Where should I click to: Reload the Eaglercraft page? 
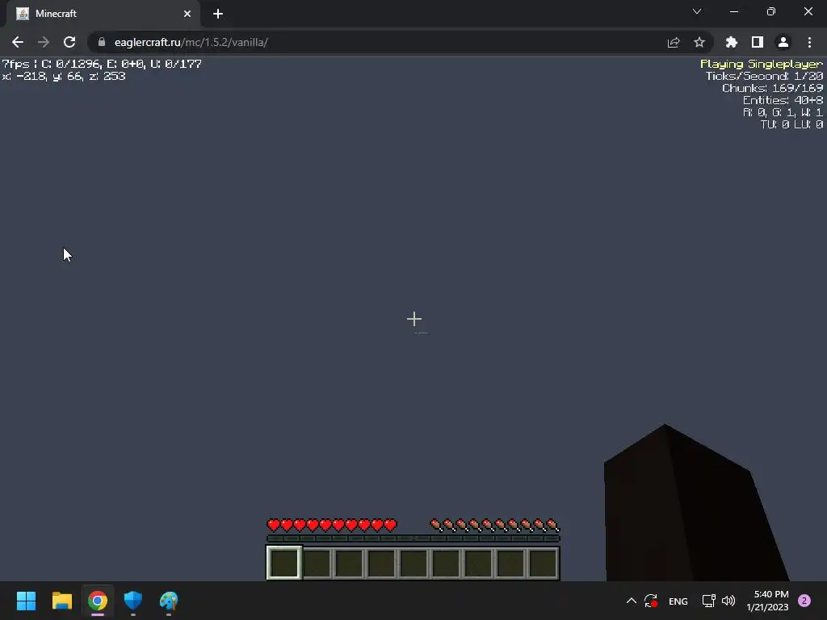pos(69,42)
